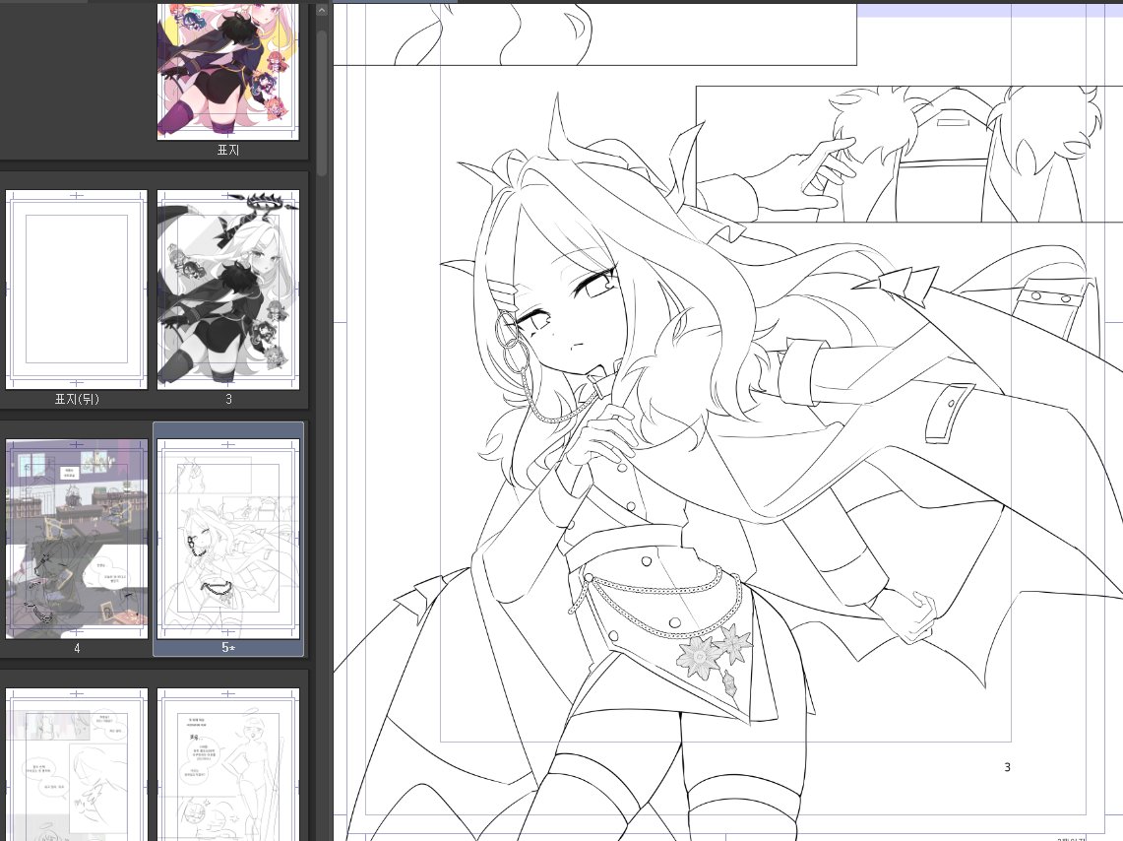Click the 5* label of the selected page
This screenshot has width=1123, height=841.
click(228, 648)
